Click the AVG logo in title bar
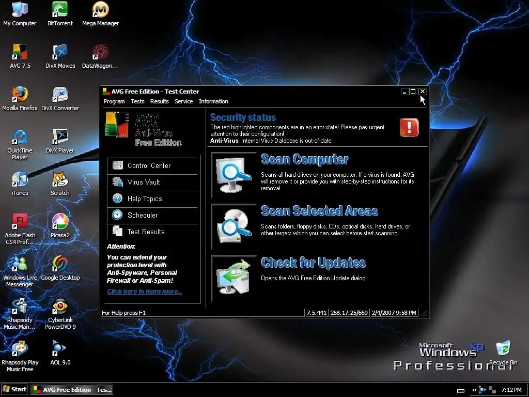The image size is (529, 397). (x=106, y=91)
